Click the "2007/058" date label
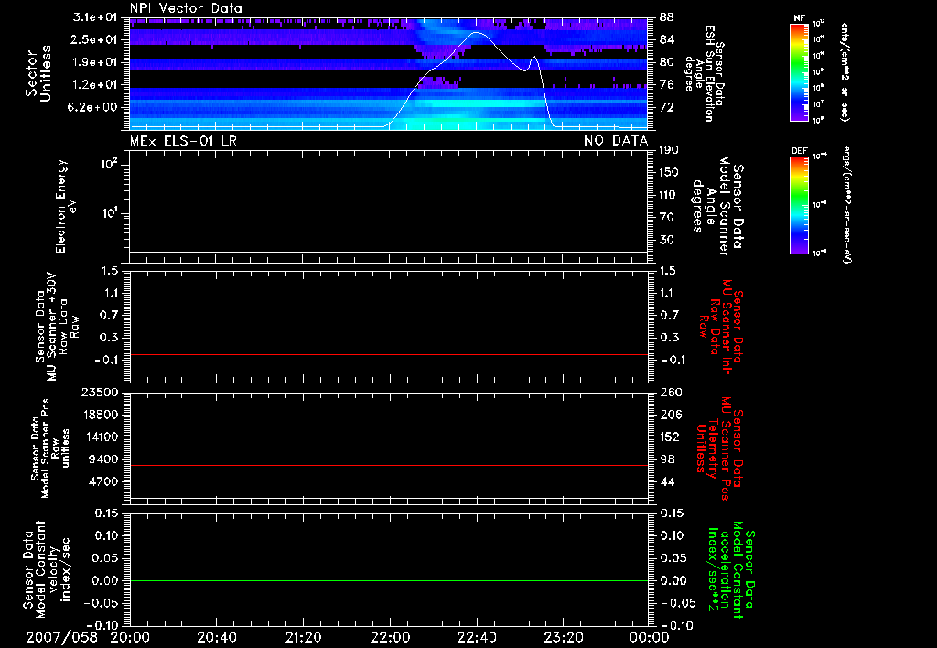This screenshot has height=648, width=937. [61, 637]
